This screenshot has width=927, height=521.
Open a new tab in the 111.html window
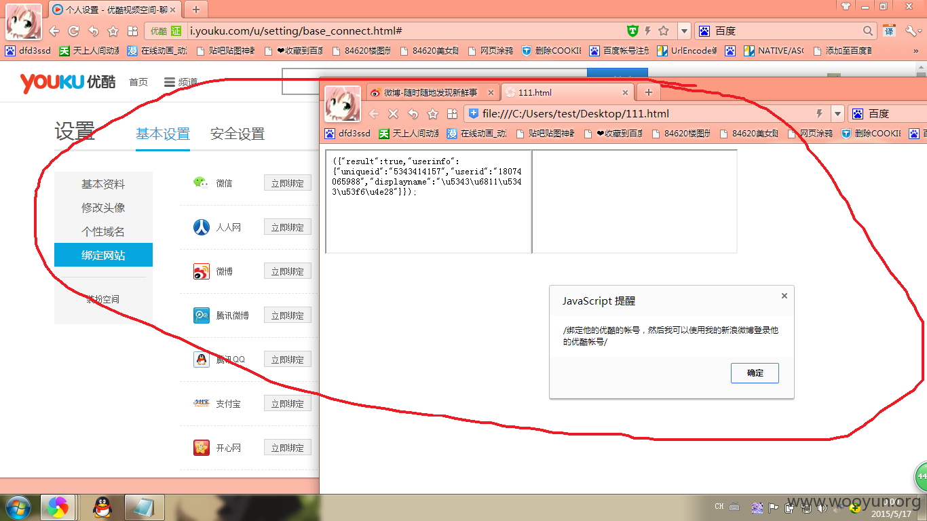point(648,92)
